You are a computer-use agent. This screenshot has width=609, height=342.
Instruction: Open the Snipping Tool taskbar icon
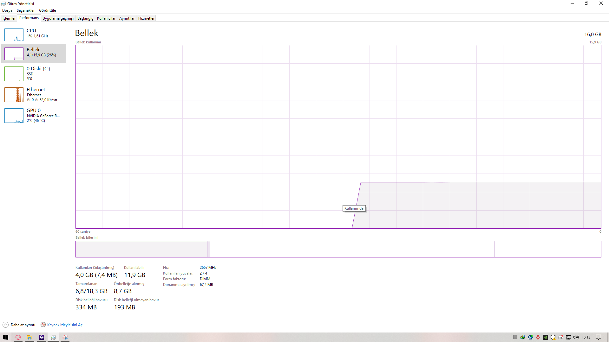click(65, 337)
